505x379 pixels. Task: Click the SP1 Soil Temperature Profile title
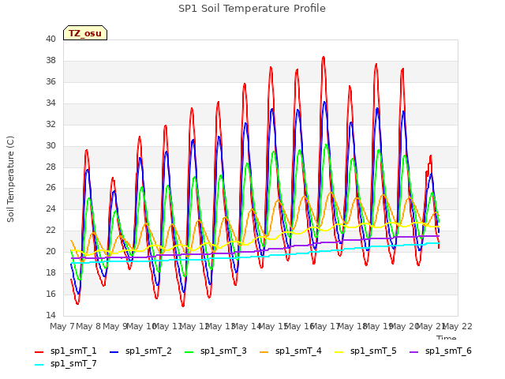pyautogui.click(x=252, y=9)
